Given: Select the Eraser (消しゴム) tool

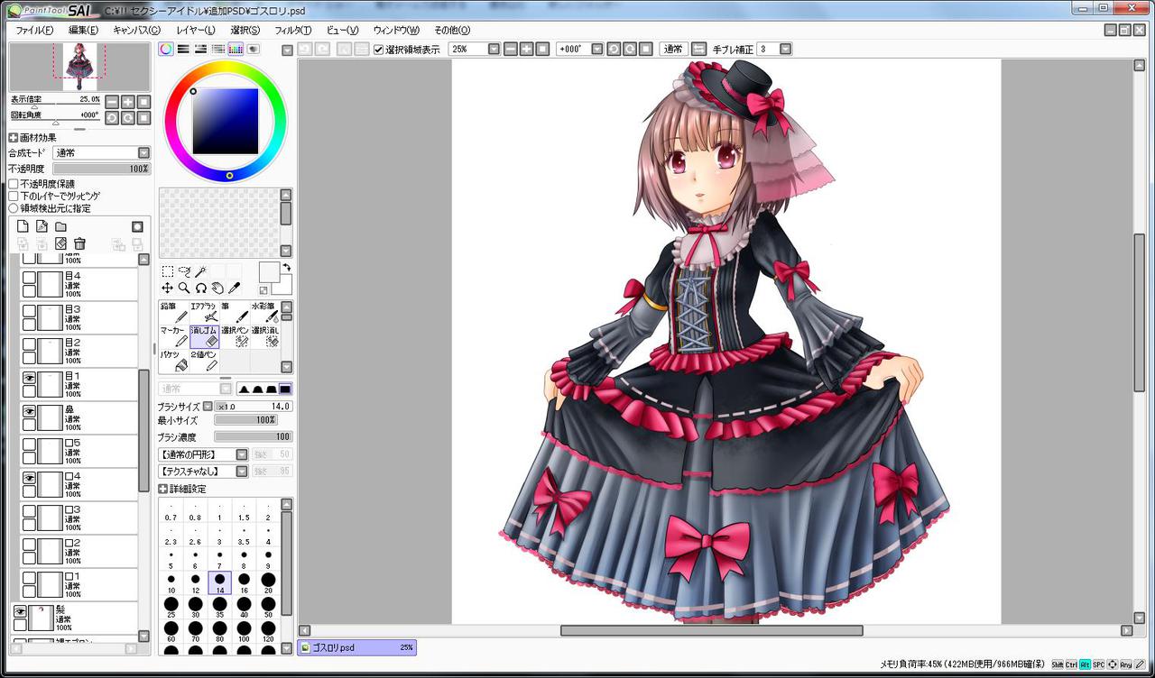Looking at the screenshot, I should point(205,336).
